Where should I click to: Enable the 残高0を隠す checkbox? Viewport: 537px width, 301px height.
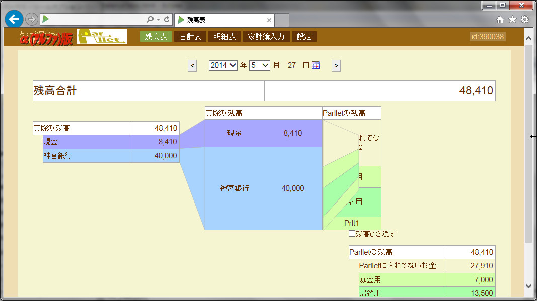coord(351,233)
